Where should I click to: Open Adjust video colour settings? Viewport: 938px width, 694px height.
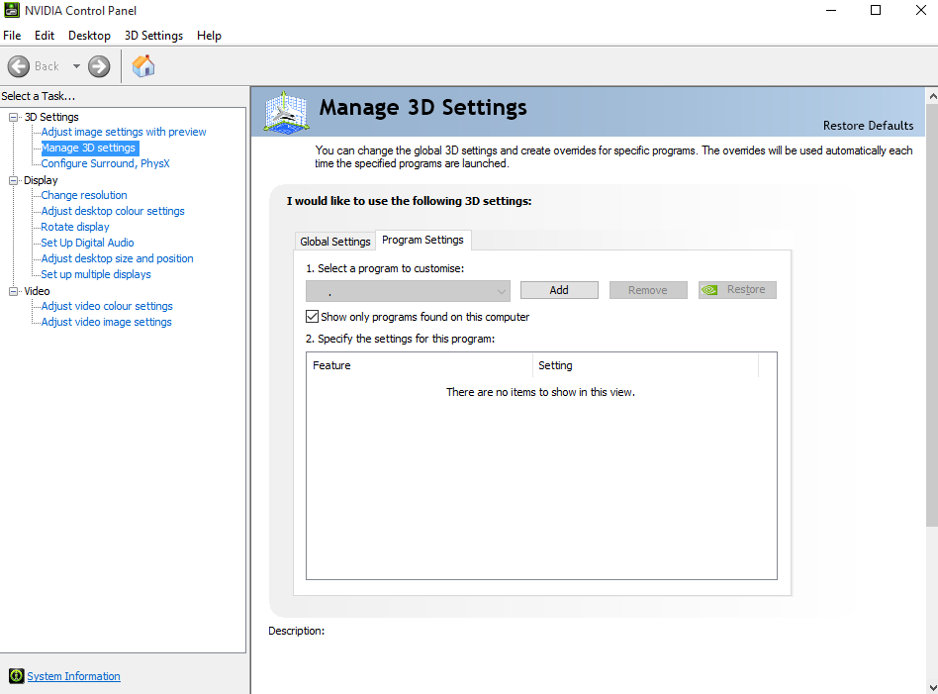coord(107,306)
